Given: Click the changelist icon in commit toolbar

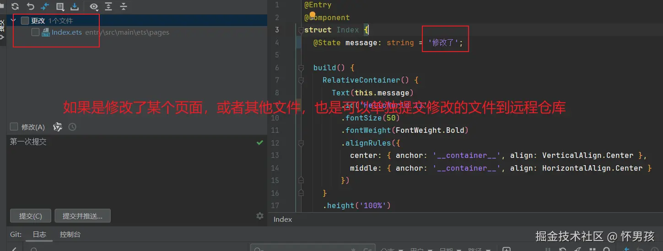Looking at the screenshot, I should [x=60, y=6].
